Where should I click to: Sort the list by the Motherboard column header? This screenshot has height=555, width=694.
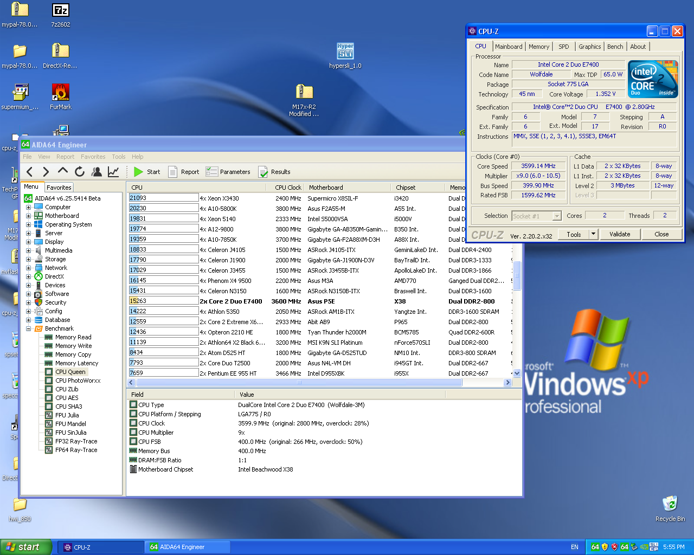pyautogui.click(x=347, y=188)
